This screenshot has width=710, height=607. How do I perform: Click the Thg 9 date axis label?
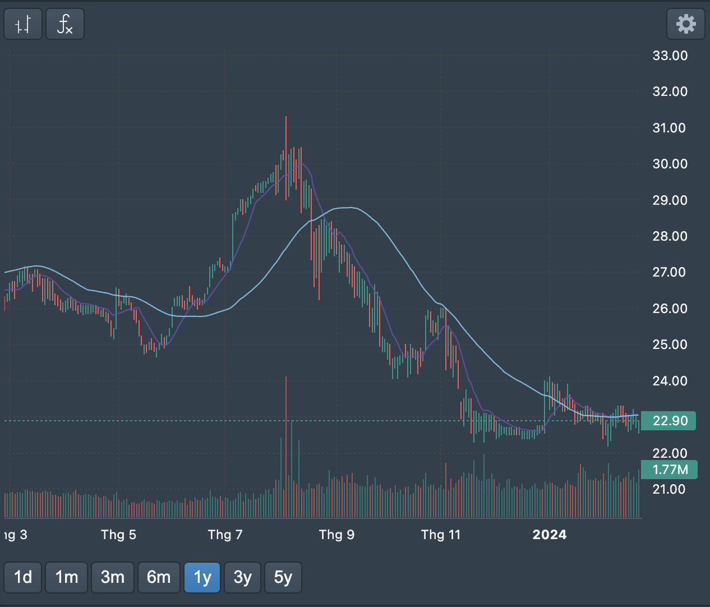pos(336,535)
